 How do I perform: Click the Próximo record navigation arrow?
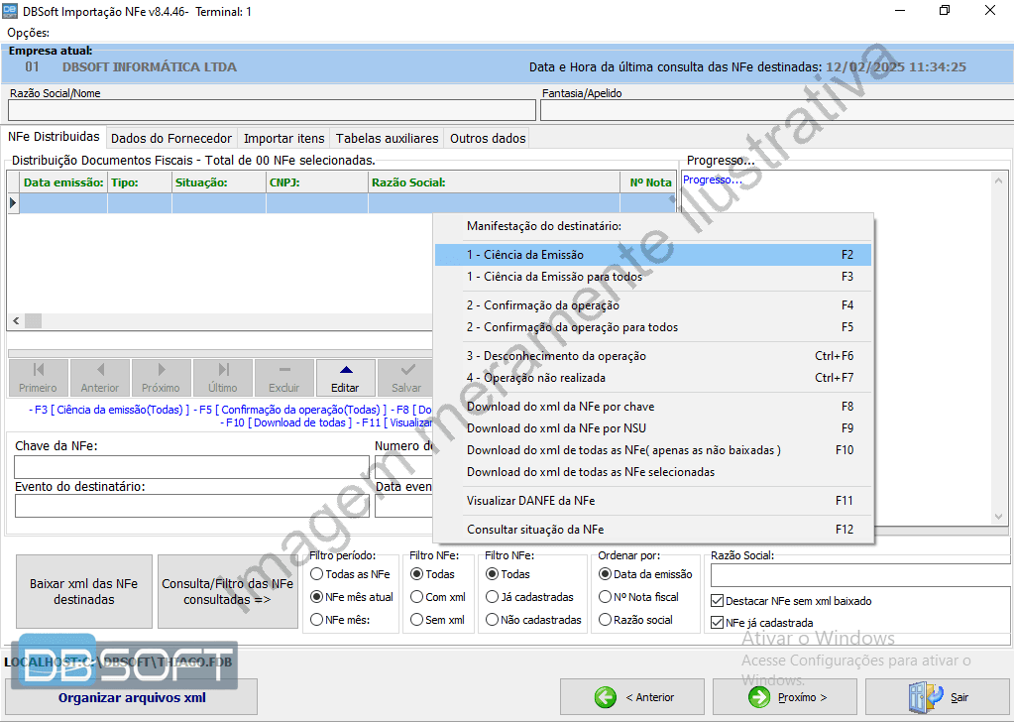161,370
